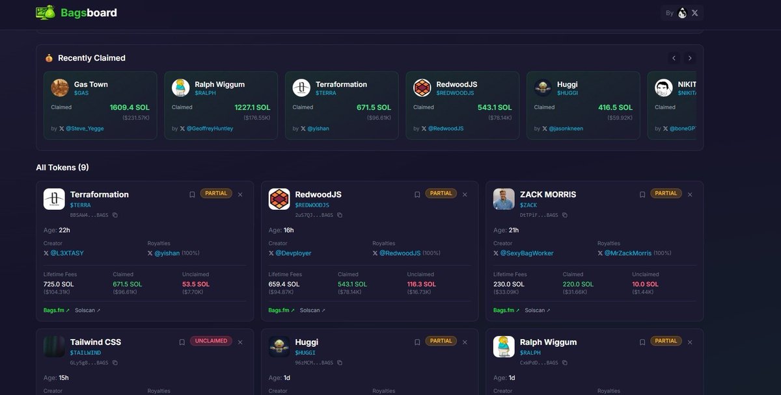The width and height of the screenshot is (781, 395).
Task: Click the $ZACK ticker text
Action: point(528,205)
